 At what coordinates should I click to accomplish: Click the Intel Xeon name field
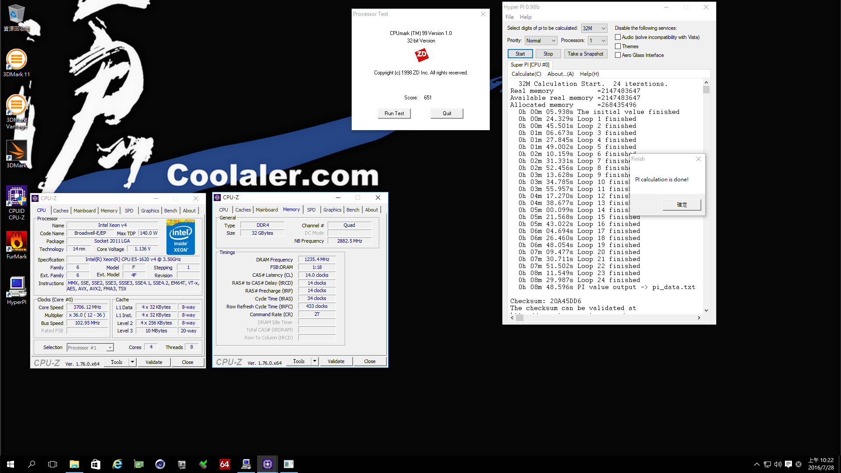[112, 225]
